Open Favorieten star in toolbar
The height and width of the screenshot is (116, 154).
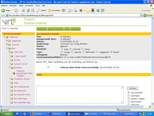[54, 10]
